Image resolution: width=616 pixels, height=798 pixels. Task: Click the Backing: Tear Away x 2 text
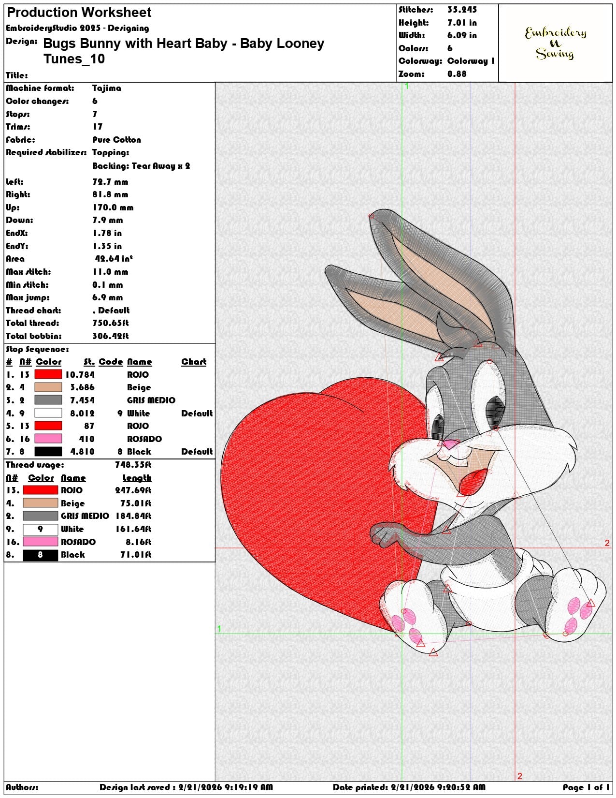pos(141,166)
